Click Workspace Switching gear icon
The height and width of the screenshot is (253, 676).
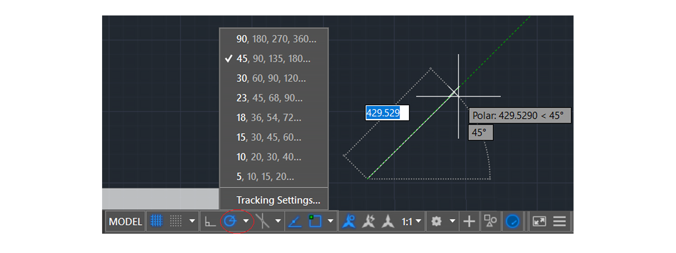tap(436, 221)
